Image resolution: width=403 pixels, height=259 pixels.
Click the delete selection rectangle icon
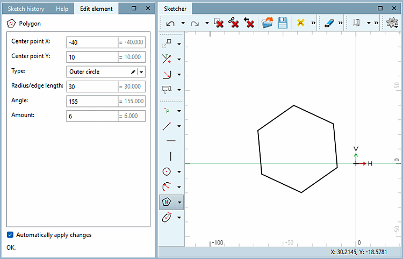219,23
